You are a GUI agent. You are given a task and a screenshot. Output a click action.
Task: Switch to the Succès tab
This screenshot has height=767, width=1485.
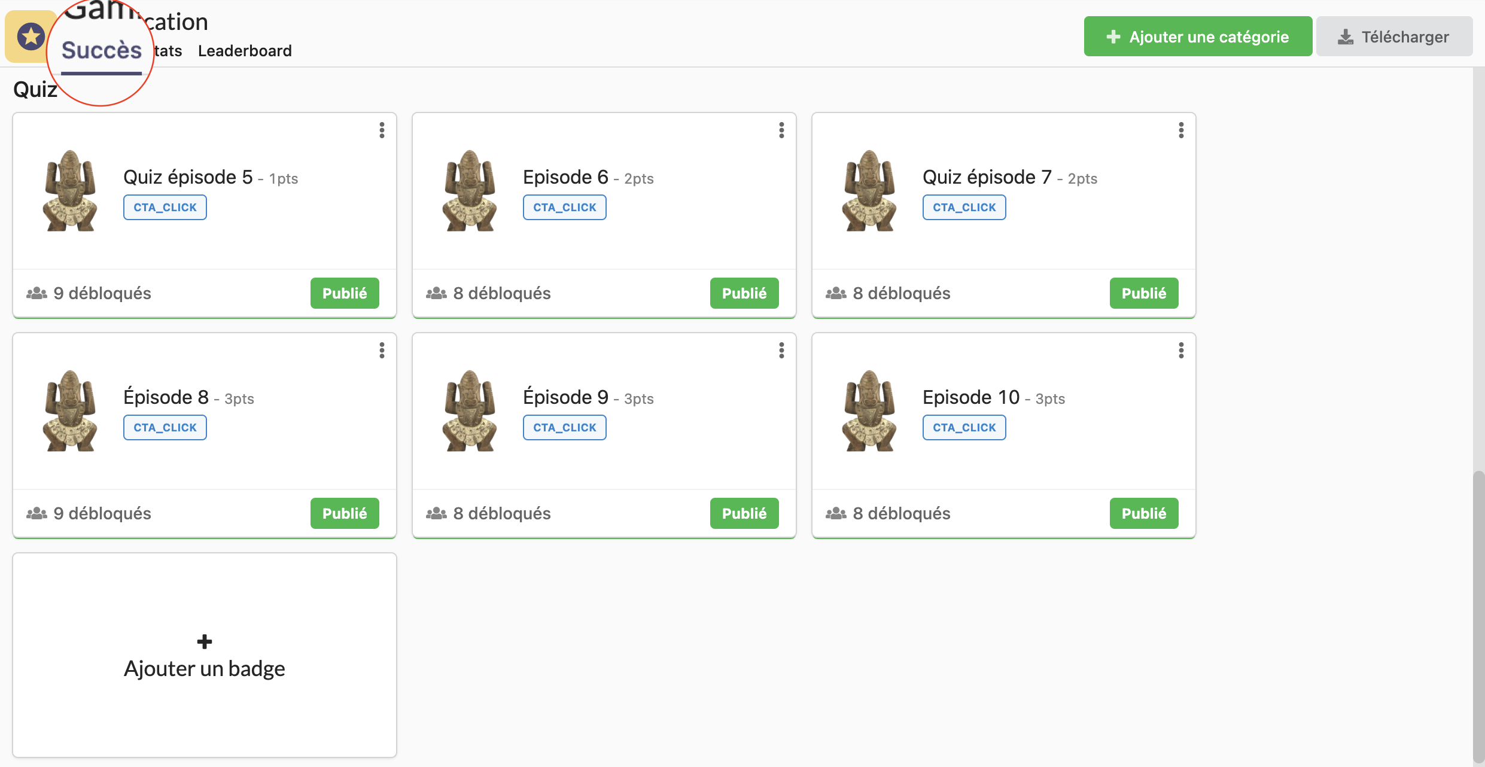coord(102,51)
